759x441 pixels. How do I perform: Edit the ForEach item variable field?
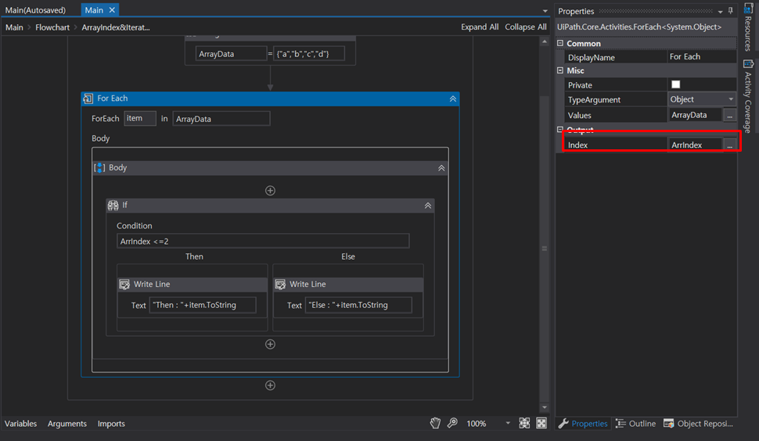pyautogui.click(x=140, y=119)
